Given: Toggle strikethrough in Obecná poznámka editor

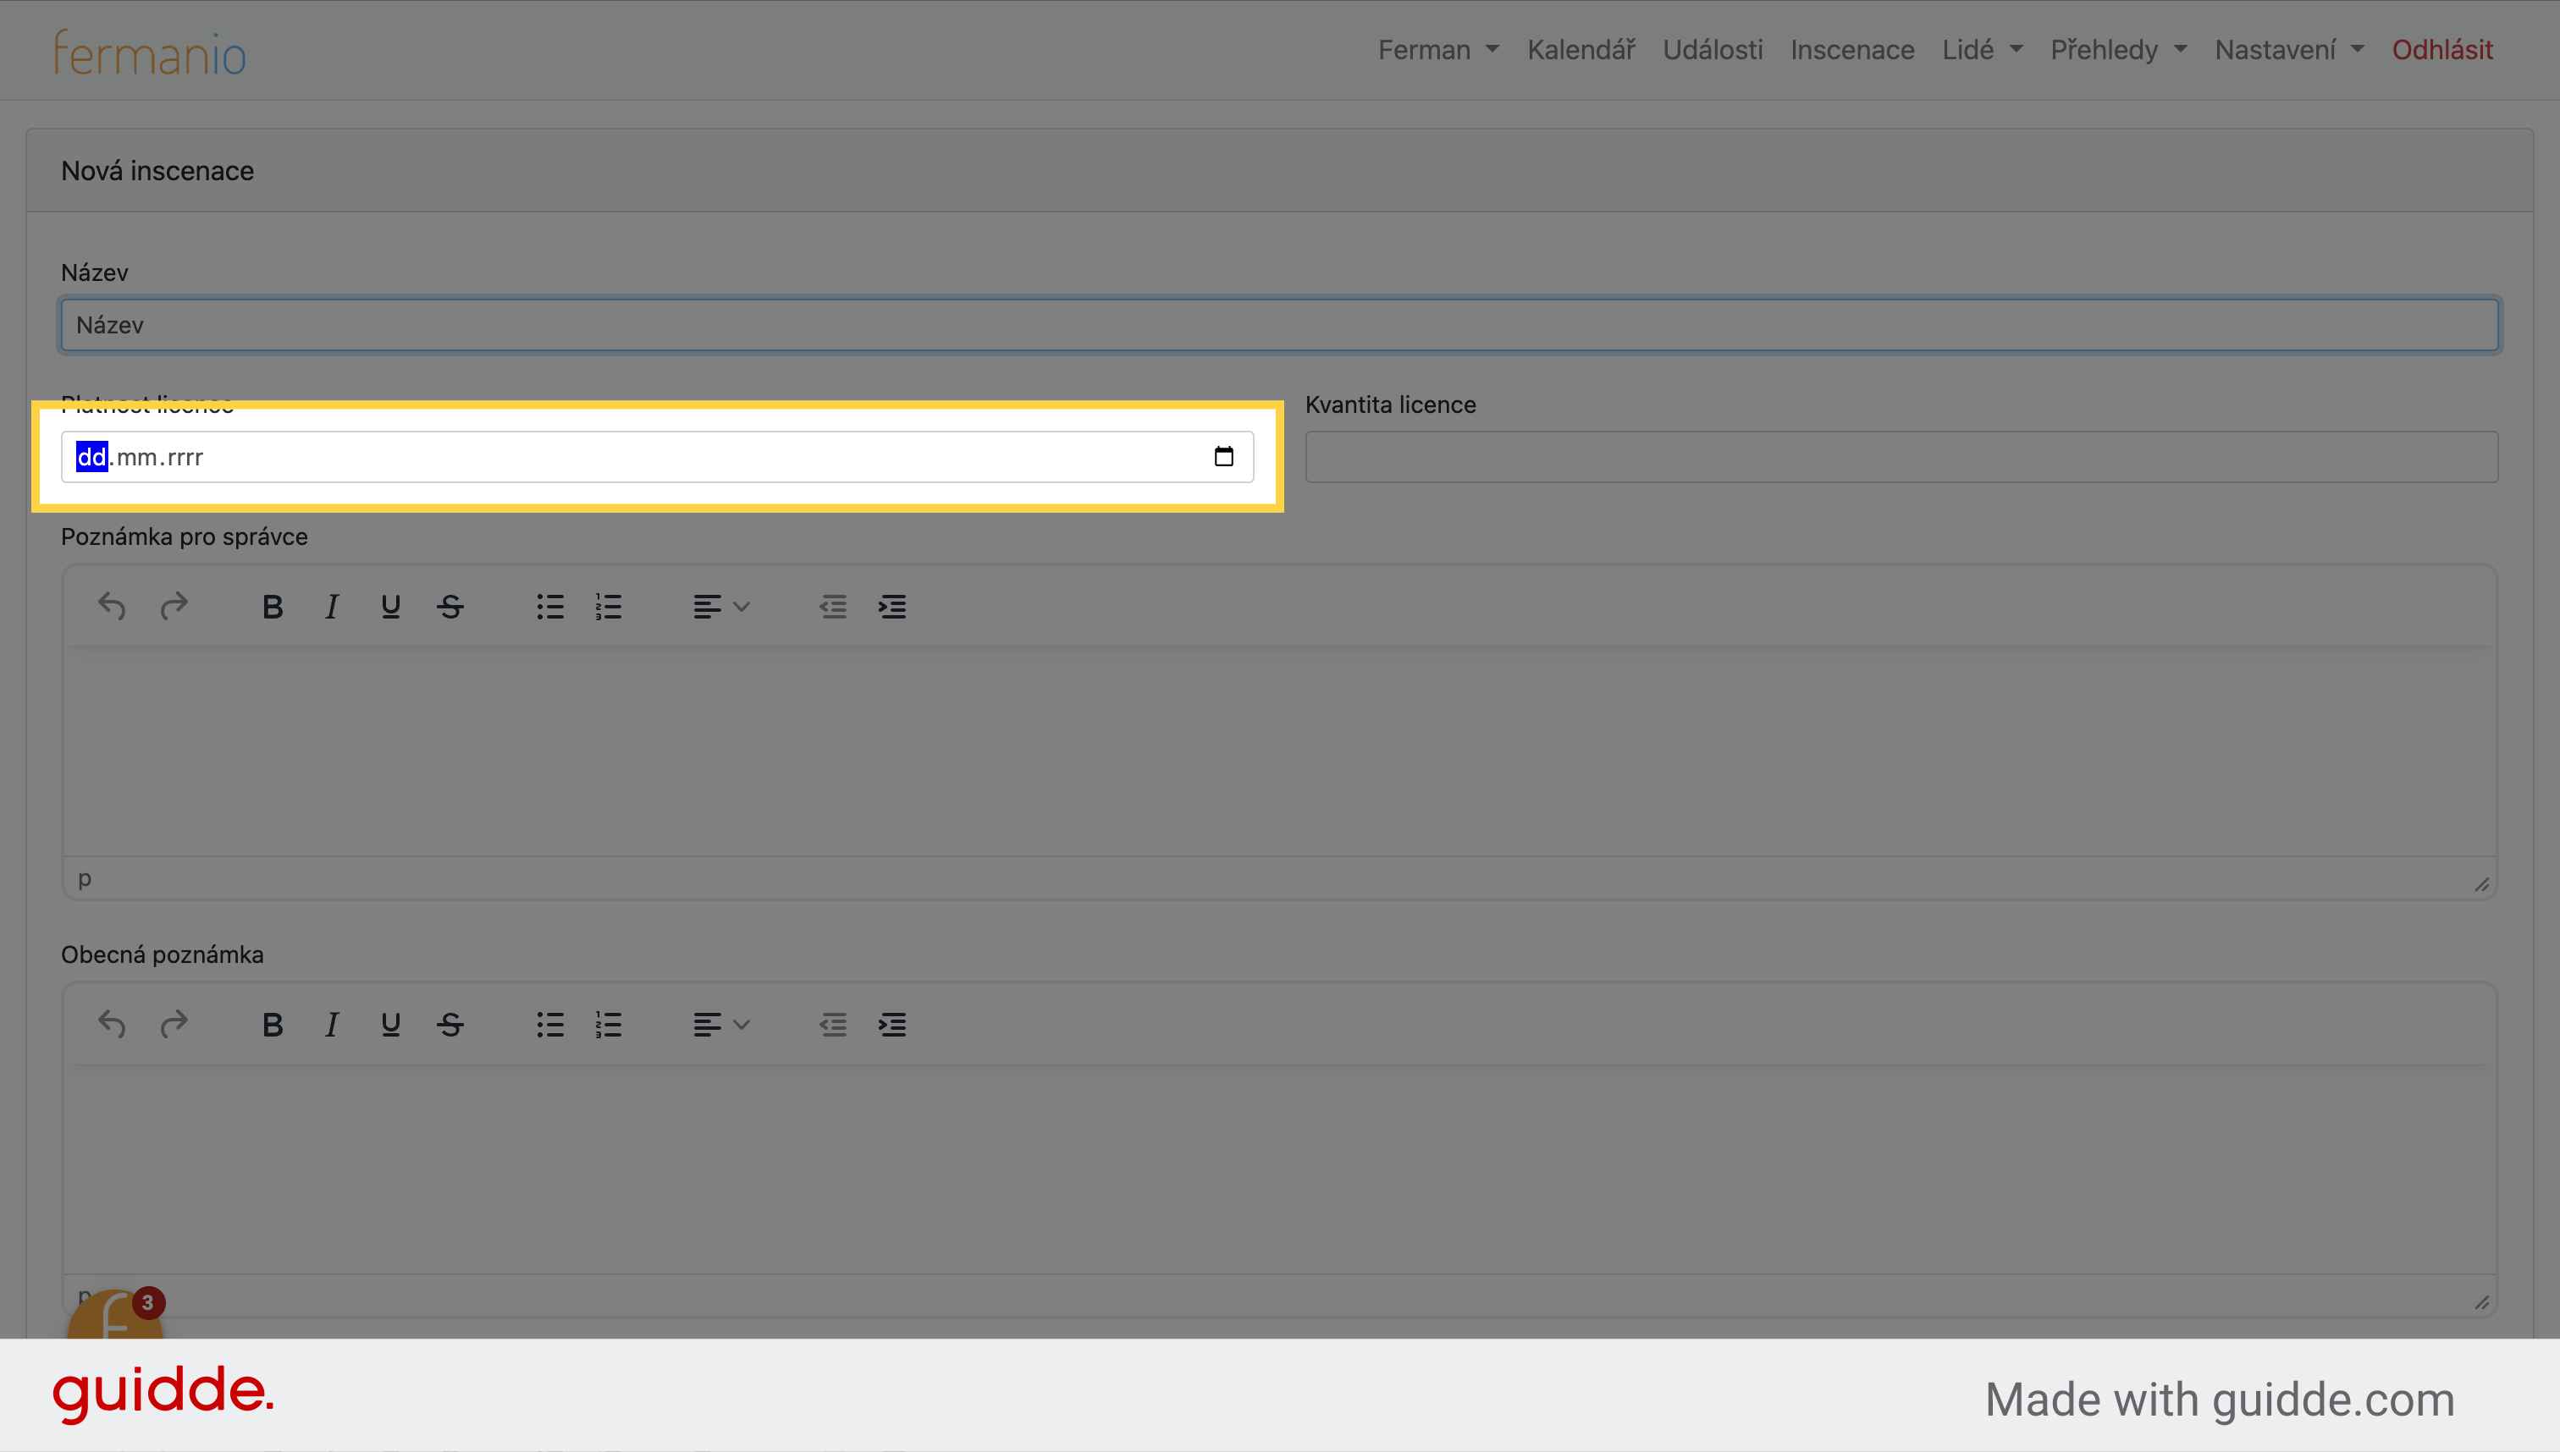Looking at the screenshot, I should click(x=450, y=1024).
